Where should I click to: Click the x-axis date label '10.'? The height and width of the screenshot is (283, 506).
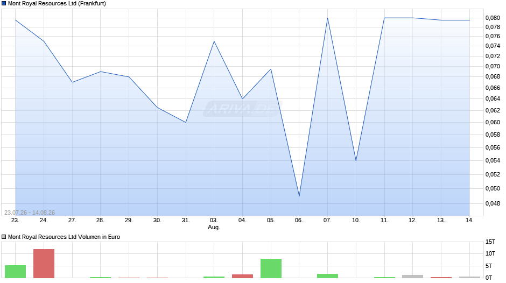pyautogui.click(x=356, y=221)
